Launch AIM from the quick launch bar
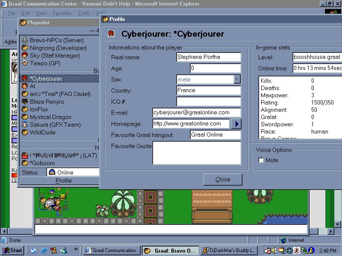342x256 pixels. tap(54, 250)
